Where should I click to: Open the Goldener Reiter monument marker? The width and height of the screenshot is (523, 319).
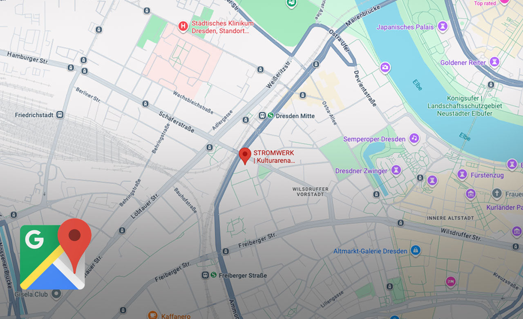(494, 62)
